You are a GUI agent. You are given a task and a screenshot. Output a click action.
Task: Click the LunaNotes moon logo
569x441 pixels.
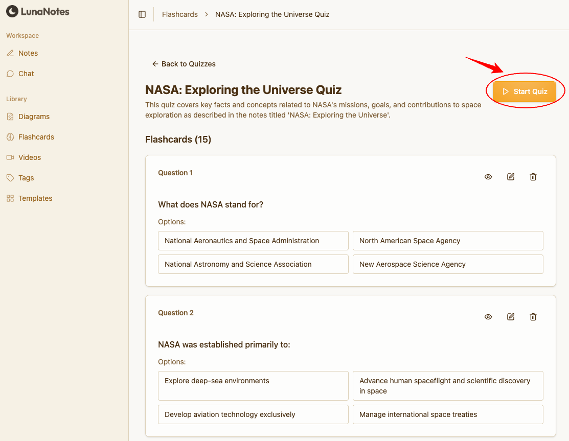tap(12, 11)
